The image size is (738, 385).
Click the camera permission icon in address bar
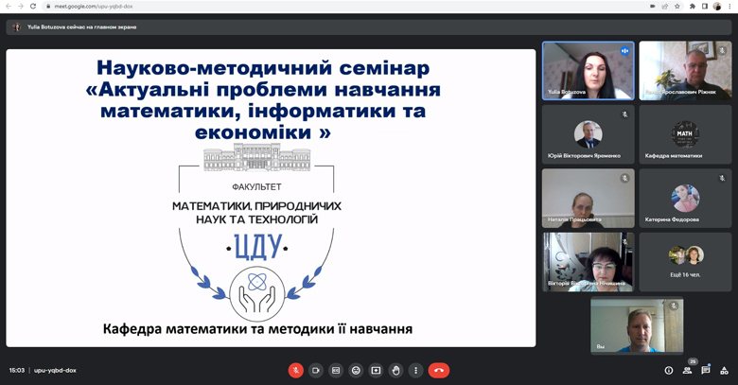pos(652,6)
